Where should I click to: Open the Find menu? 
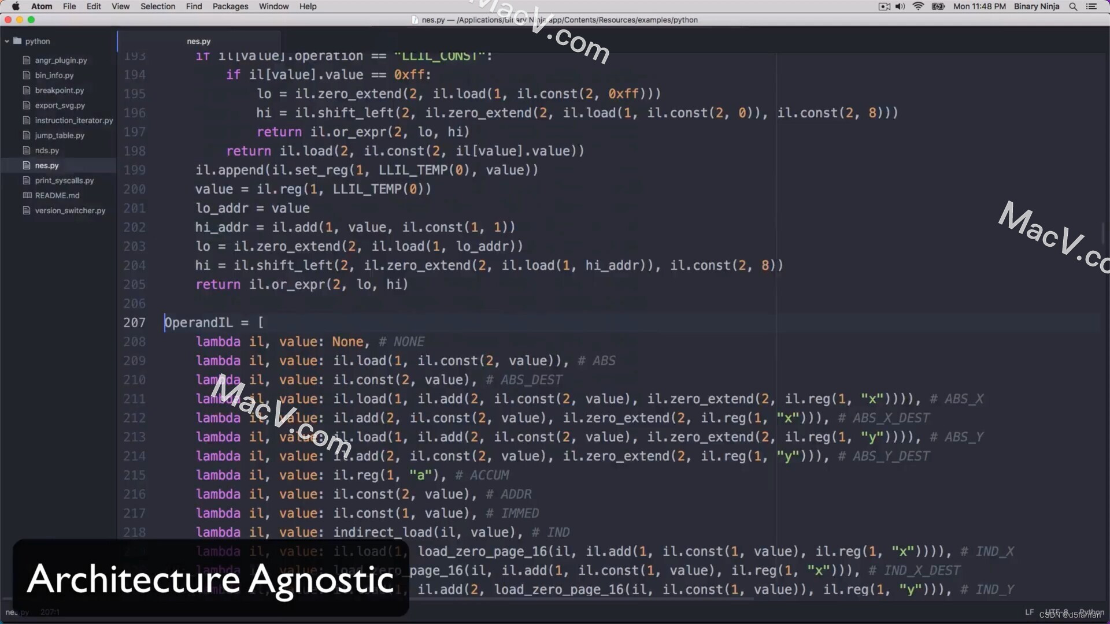click(194, 6)
